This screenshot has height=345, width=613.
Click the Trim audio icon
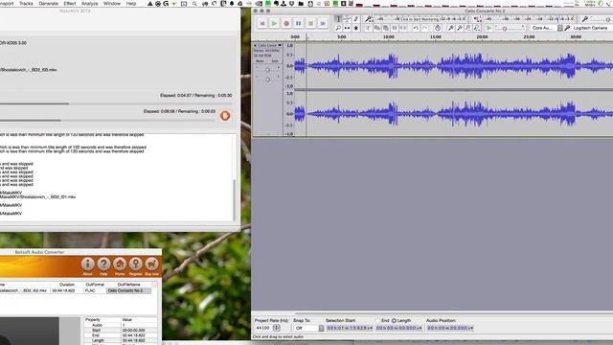point(395,28)
